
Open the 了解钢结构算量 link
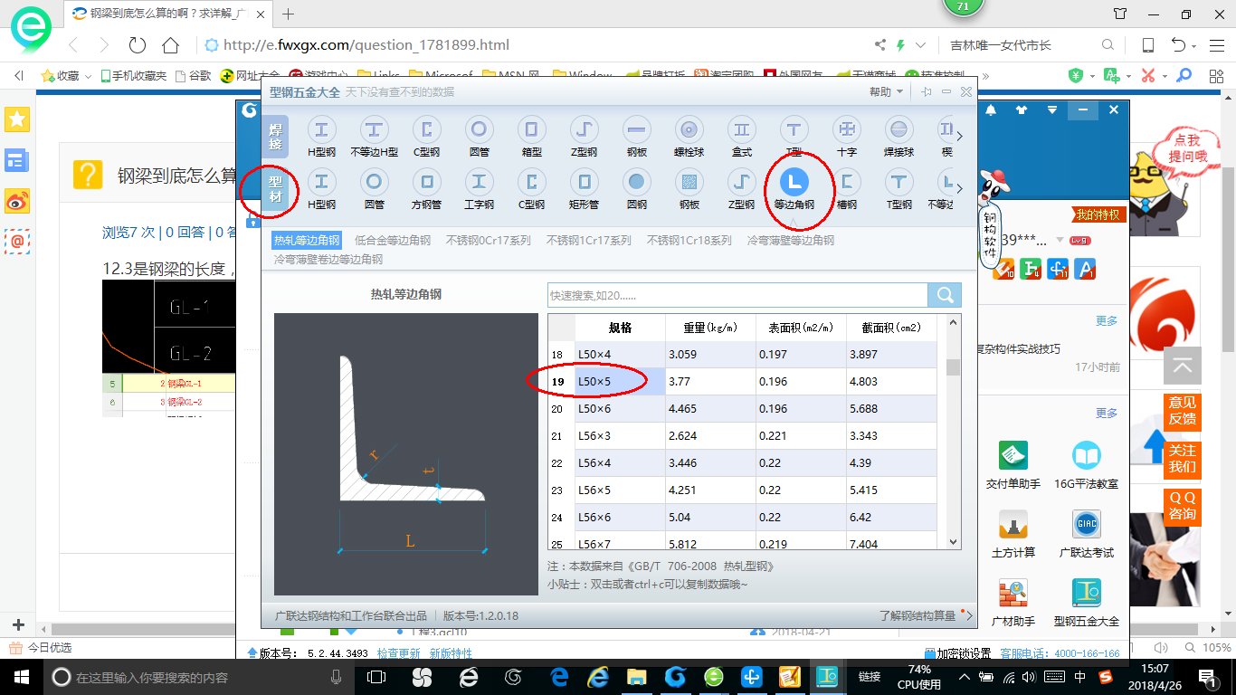tap(917, 616)
